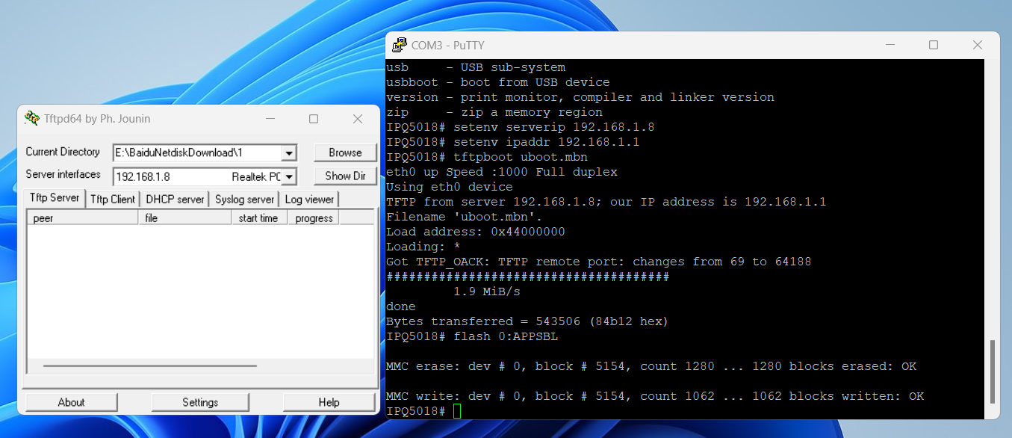Open the Server interfaces dropdown

coord(288,177)
